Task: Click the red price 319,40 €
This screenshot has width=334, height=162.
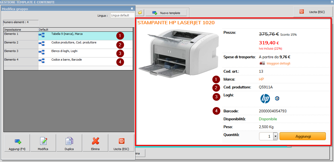Action: pos(269,43)
